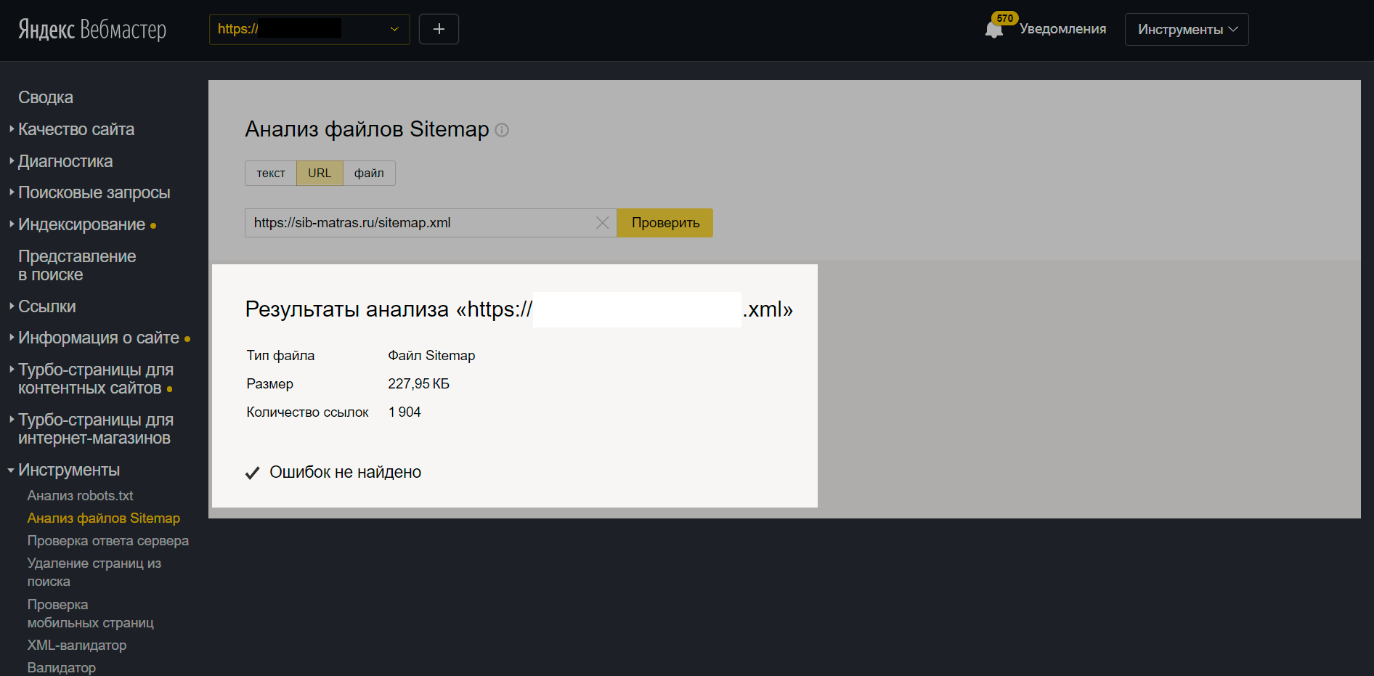Go to Сводка in the sidebar
This screenshot has height=676, width=1374.
tap(46, 97)
